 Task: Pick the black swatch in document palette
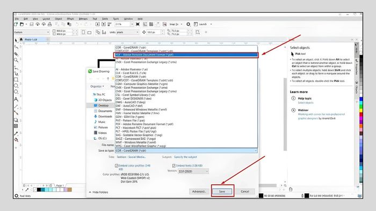(x=39, y=190)
